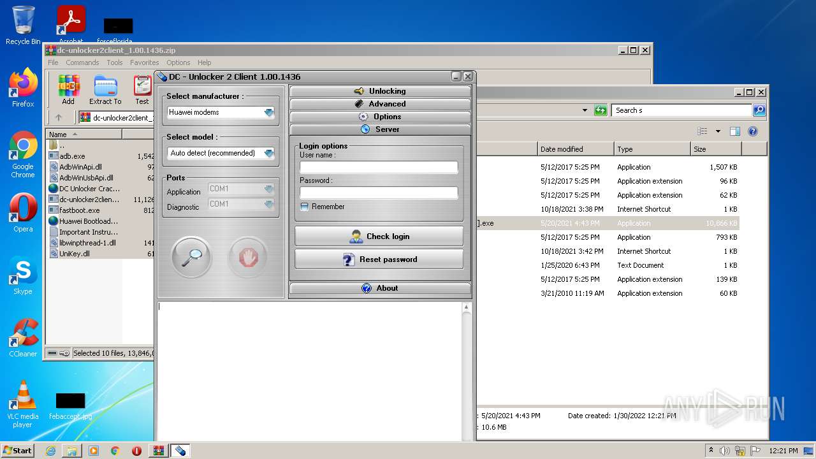Open Firefox desktop shortcut
816x459 pixels.
(23, 88)
